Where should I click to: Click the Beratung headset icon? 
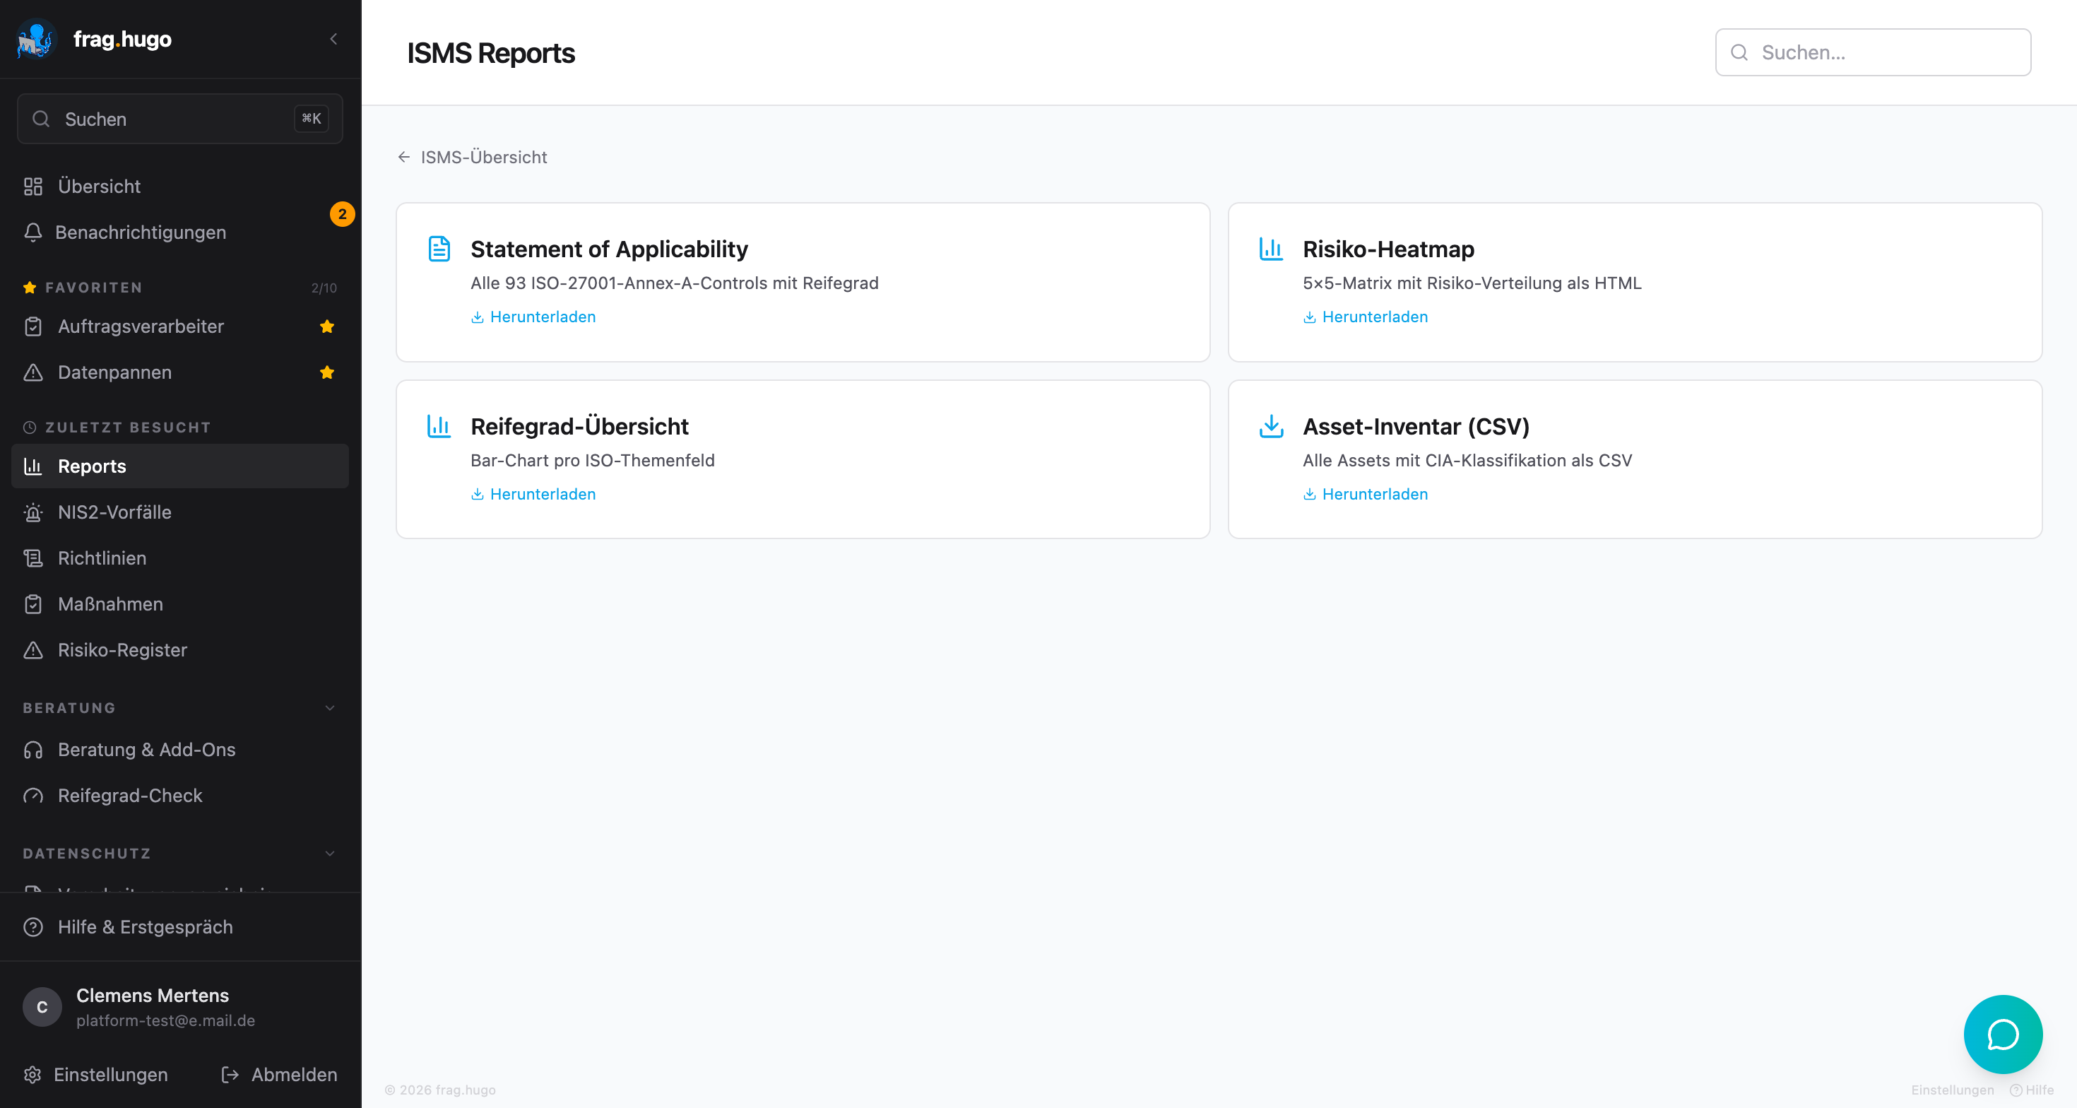coord(33,750)
